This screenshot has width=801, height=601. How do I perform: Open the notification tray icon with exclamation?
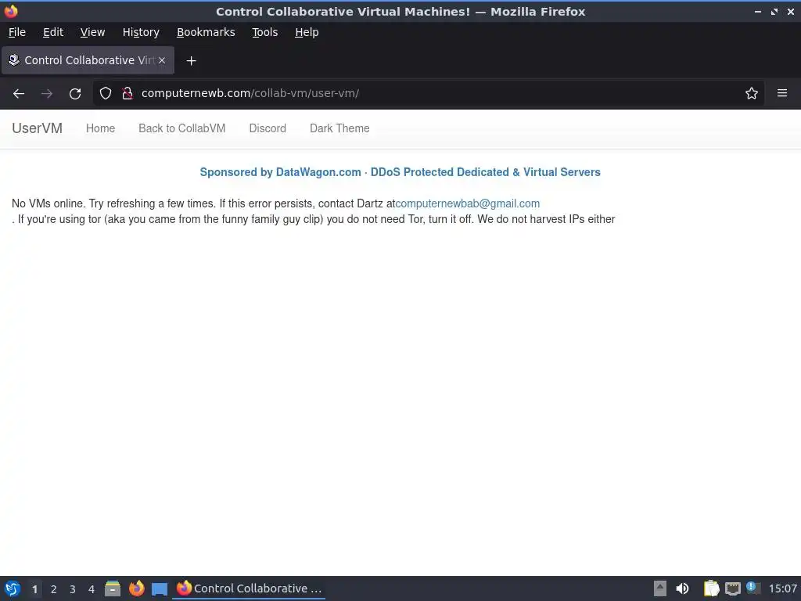[x=753, y=588]
